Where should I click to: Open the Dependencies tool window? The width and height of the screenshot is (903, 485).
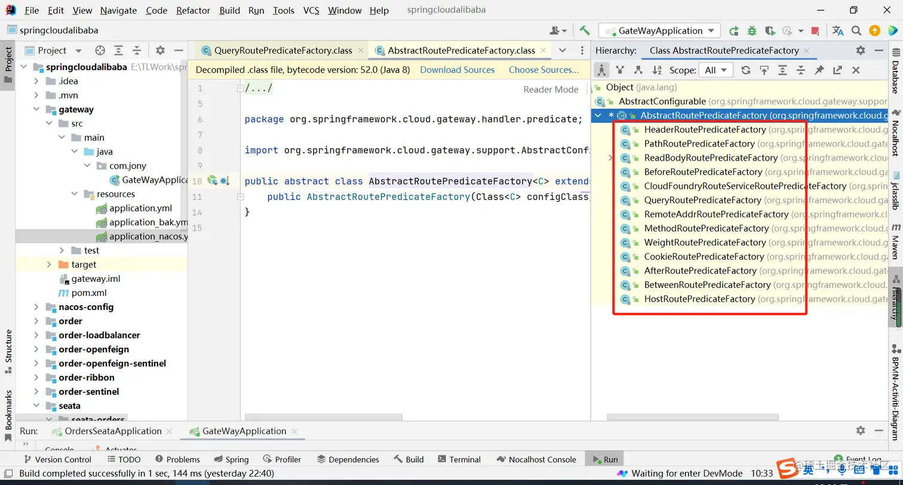(x=348, y=459)
